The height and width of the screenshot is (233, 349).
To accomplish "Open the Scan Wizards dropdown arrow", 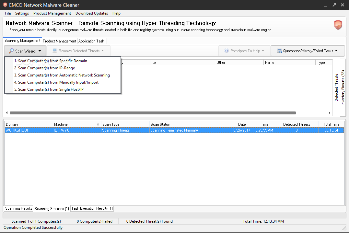I will (x=40, y=51).
